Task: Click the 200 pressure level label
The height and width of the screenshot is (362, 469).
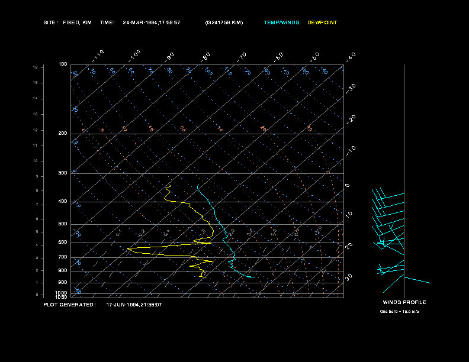Action: (63, 134)
